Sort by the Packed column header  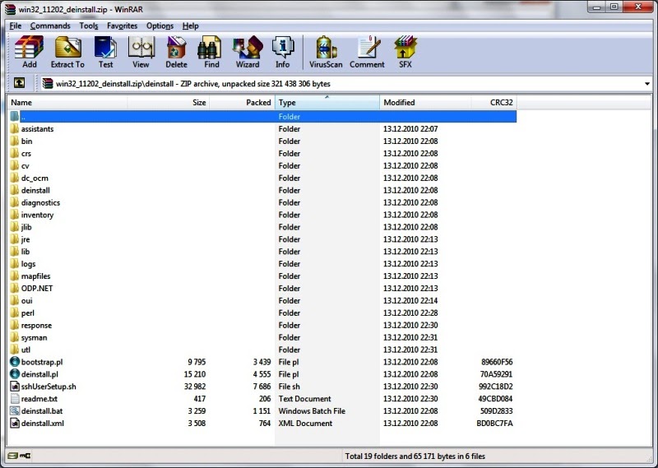point(242,103)
